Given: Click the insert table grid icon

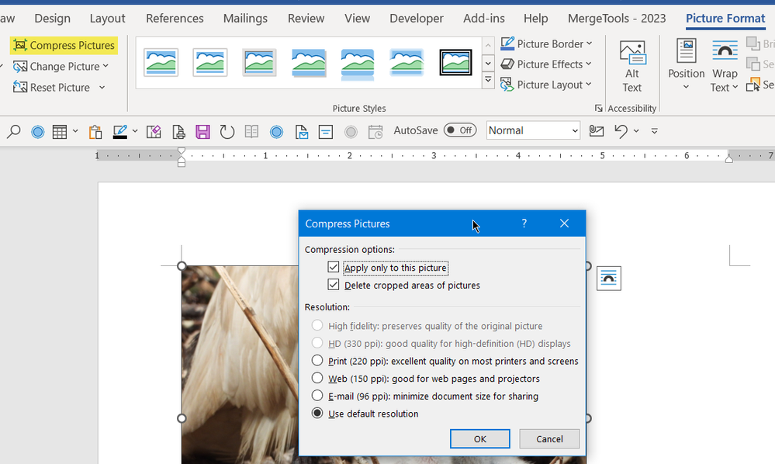Looking at the screenshot, I should (x=60, y=131).
